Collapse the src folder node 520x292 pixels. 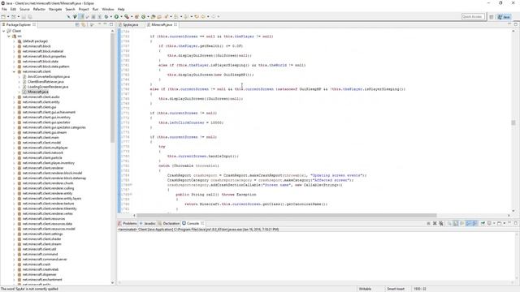point(9,36)
